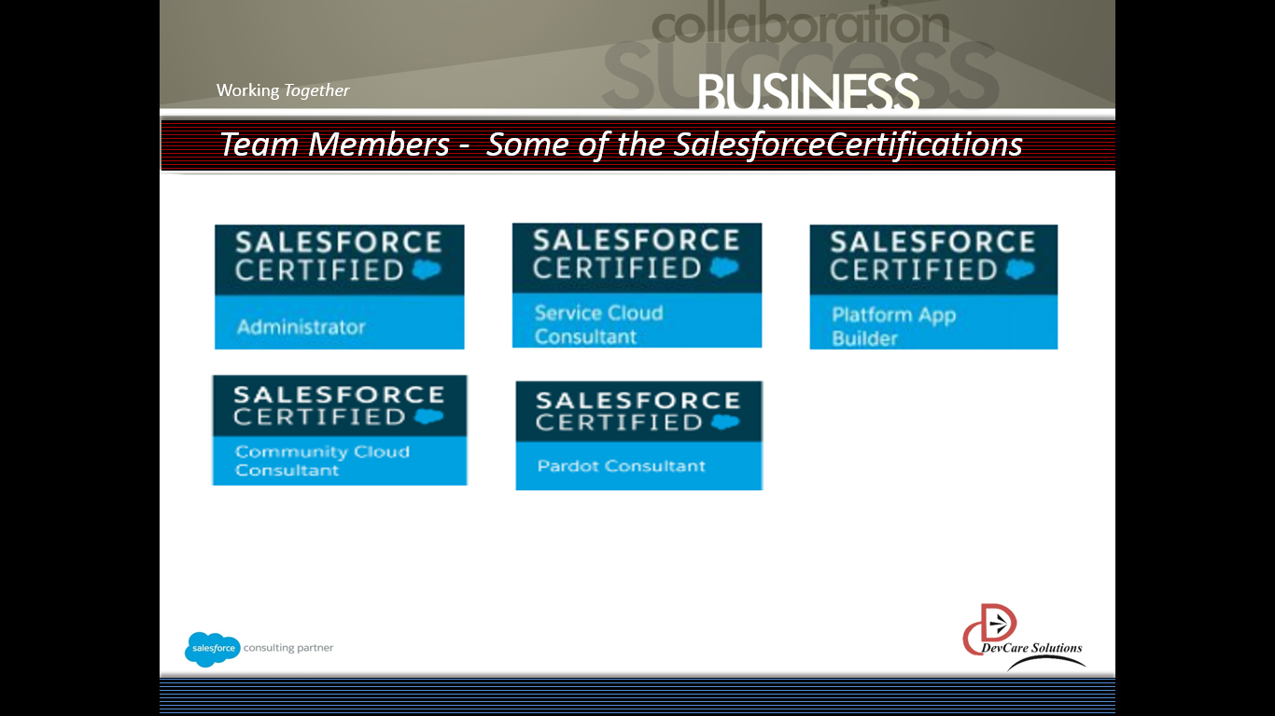Click the cloud icon on Service Cloud badge
This screenshot has width=1275, height=716.
pos(723,268)
